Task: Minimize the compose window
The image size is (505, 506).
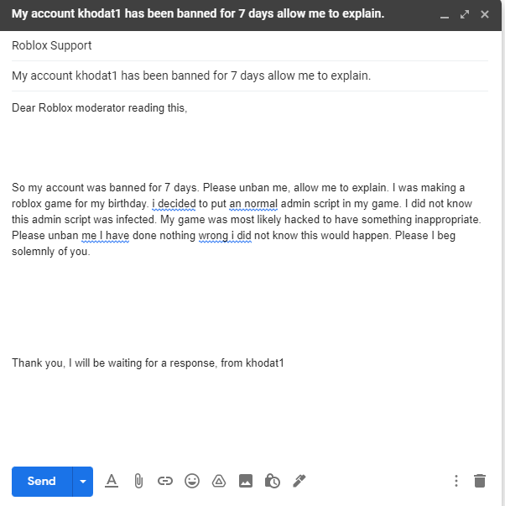Action: click(445, 15)
